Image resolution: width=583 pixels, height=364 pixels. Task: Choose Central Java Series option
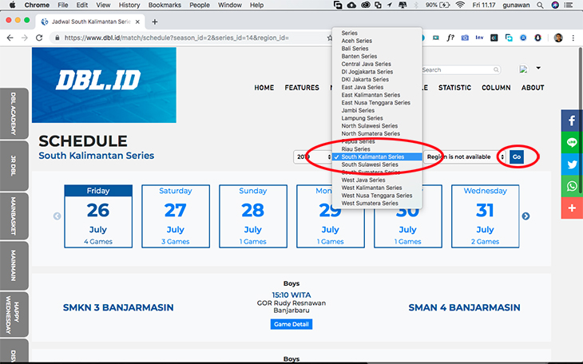point(366,64)
